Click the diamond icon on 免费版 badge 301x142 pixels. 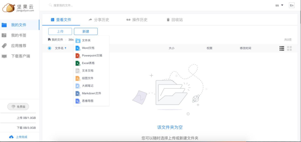coord(13,107)
